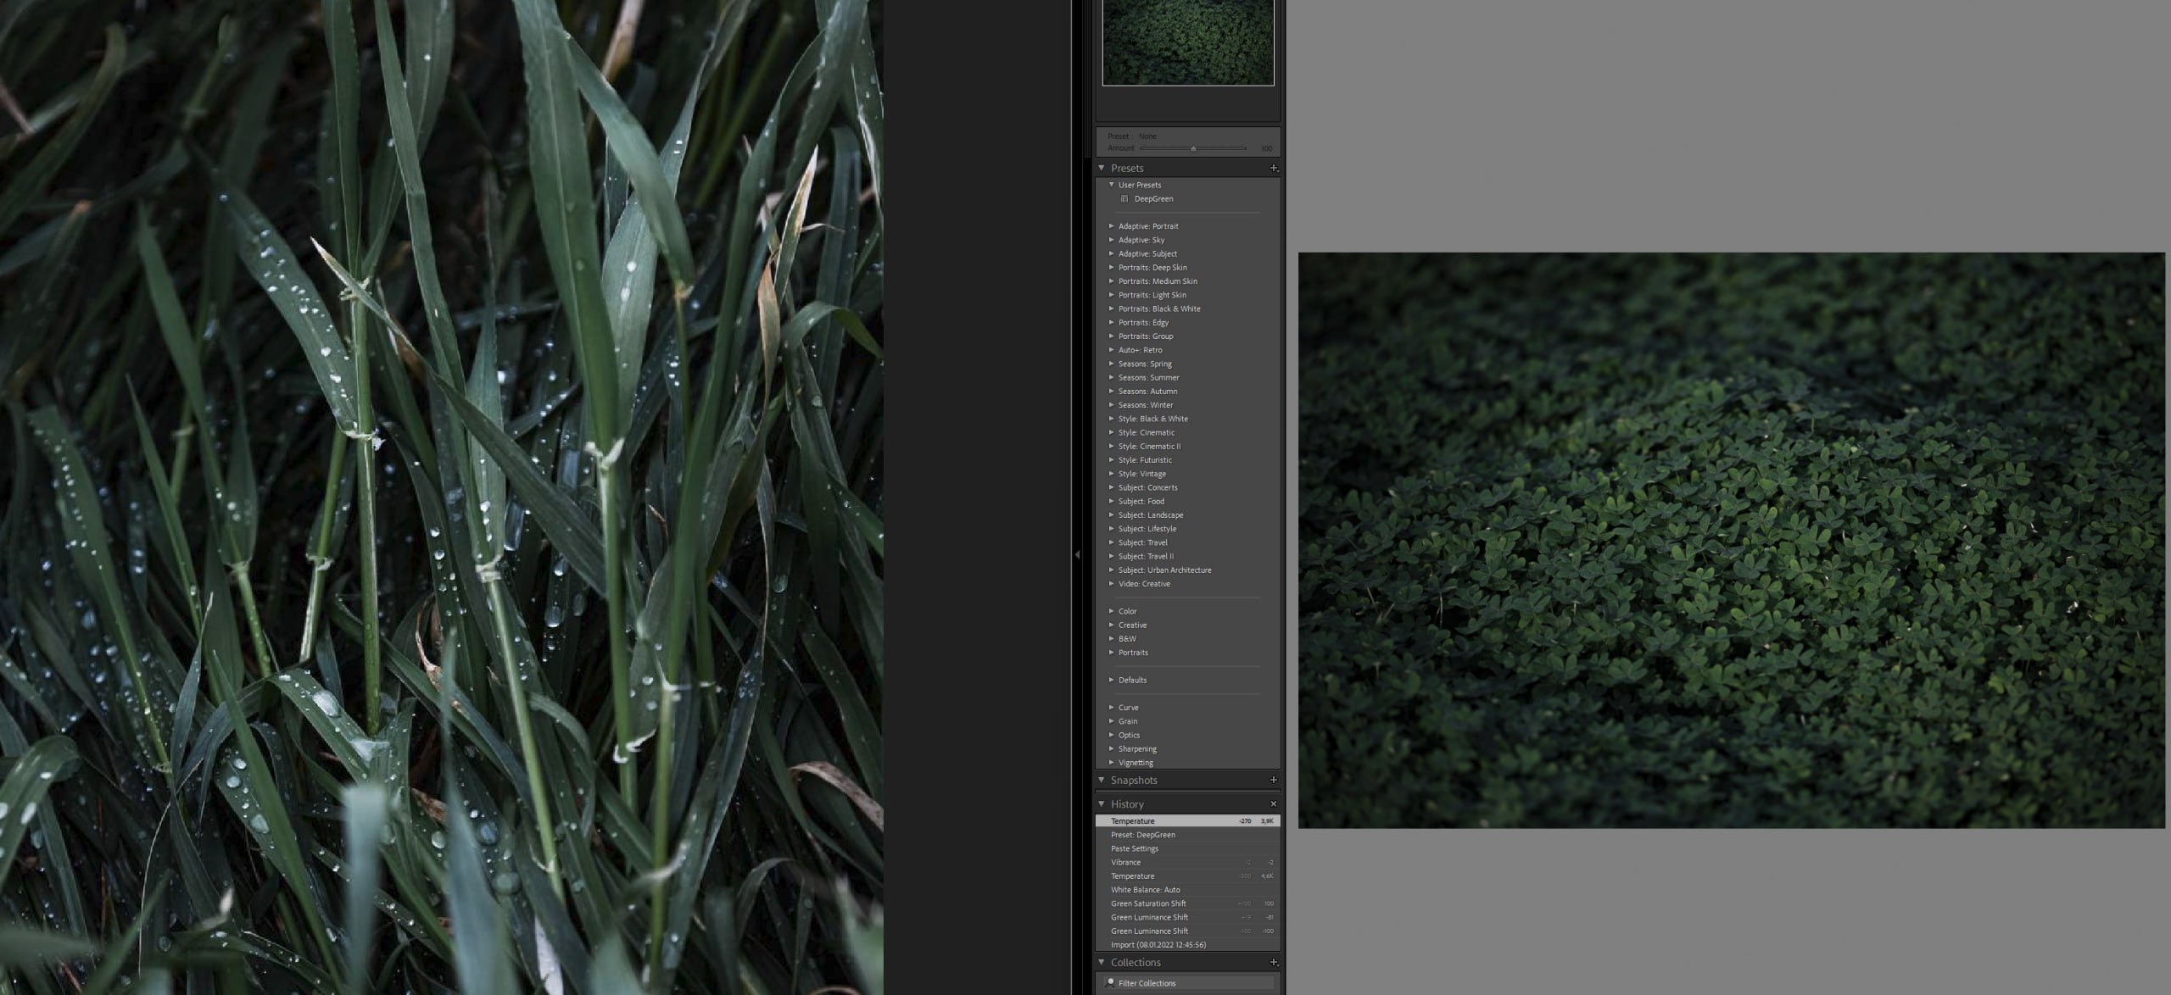Select Preset: DeepGreen history step
This screenshot has width=2171, height=995.
(1142, 835)
